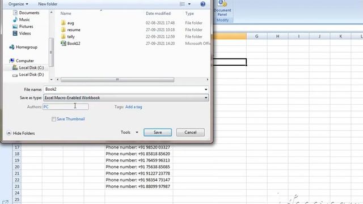Click cell with +91 98520 03327
Screen dimensions: 363x204
pos(138,147)
